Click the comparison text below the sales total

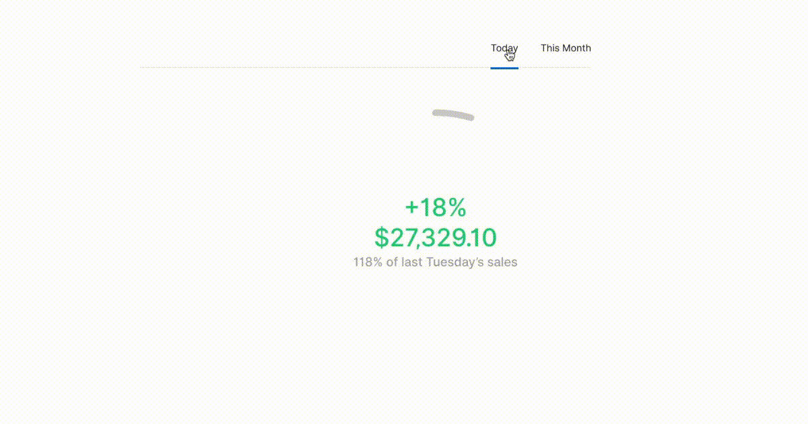pos(435,262)
